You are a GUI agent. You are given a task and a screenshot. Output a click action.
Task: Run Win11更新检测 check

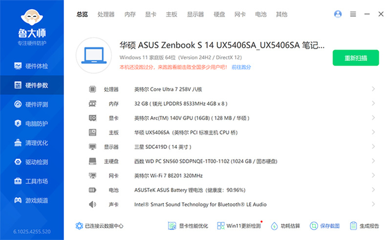tap(239, 226)
